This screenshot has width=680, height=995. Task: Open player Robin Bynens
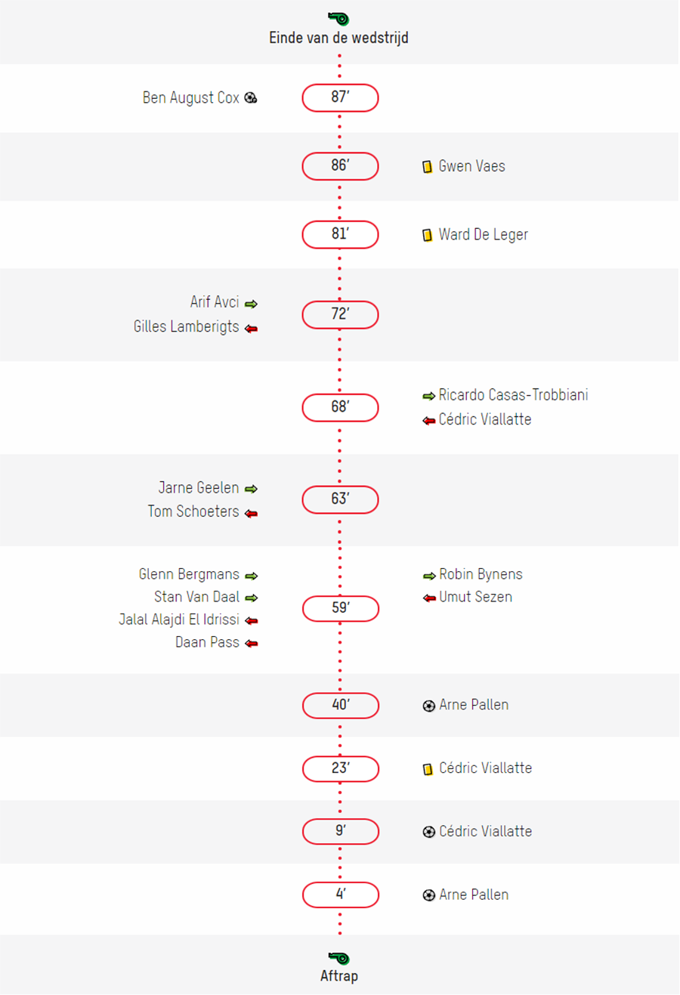pyautogui.click(x=481, y=574)
